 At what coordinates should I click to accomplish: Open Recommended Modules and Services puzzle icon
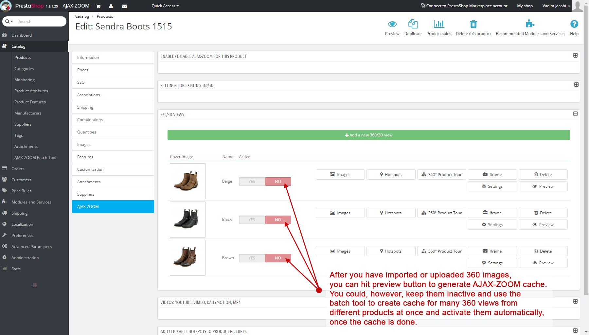530,24
